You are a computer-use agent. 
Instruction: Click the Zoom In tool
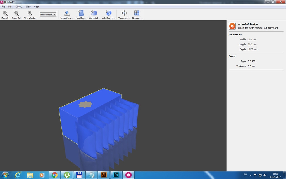pos(5,15)
